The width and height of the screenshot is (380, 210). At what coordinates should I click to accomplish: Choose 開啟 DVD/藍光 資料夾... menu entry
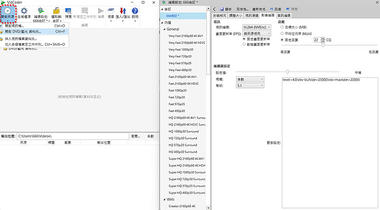click(34, 32)
